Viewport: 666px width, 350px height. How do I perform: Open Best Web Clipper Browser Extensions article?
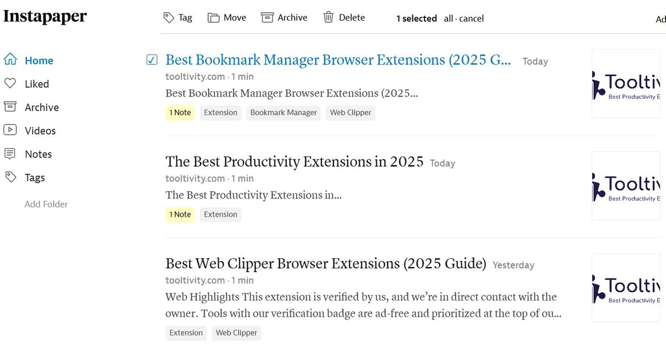(326, 263)
